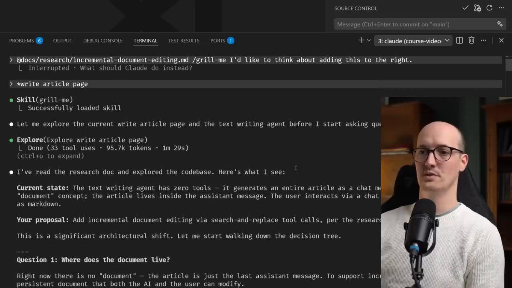This screenshot has width=512, height=288.
Task: Open the source control branch changes icon
Action: tap(477, 8)
